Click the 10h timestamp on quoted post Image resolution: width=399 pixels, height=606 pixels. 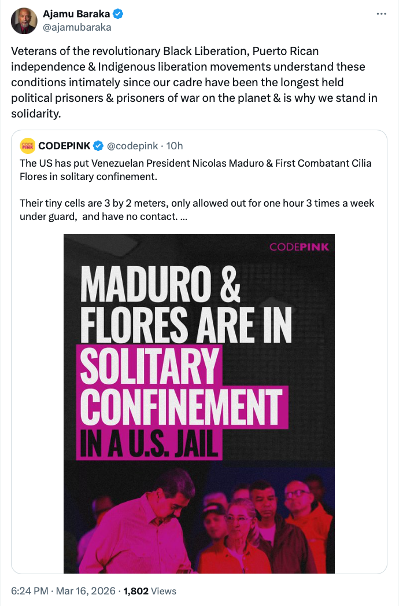tap(175, 145)
